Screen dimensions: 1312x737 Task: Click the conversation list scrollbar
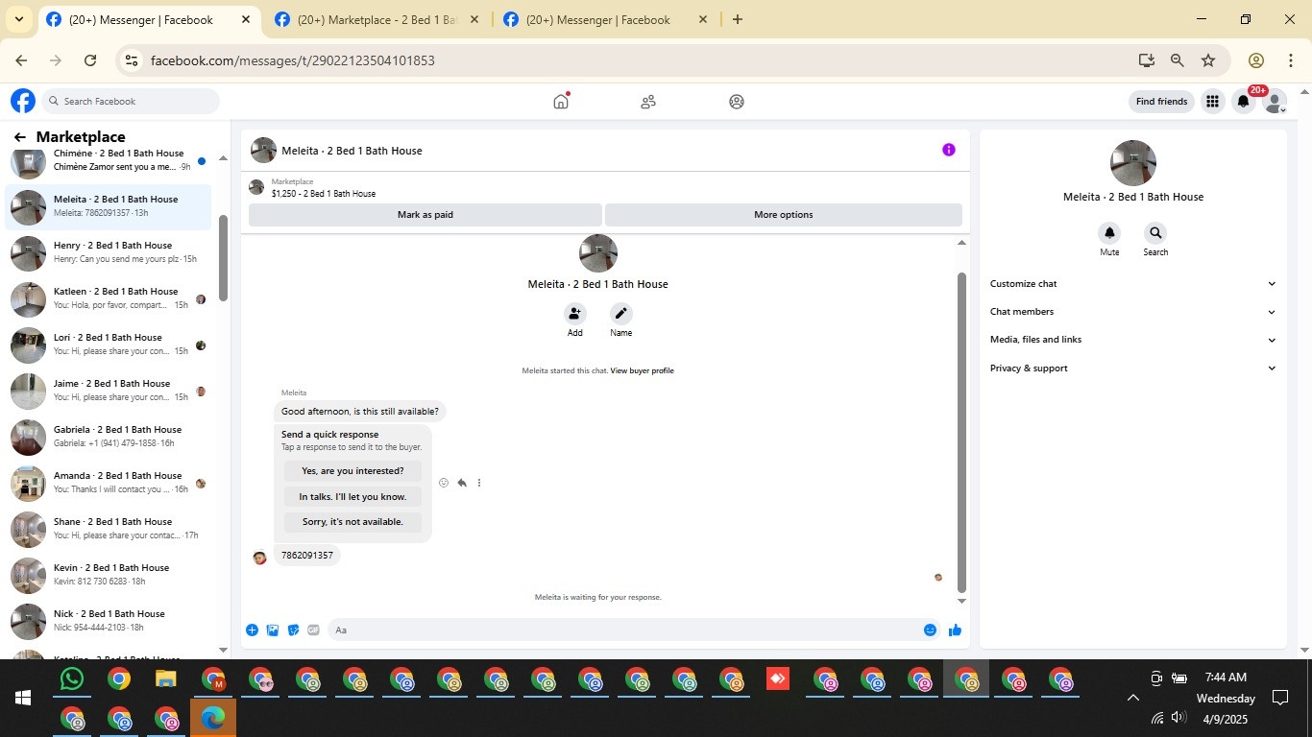pyautogui.click(x=223, y=257)
